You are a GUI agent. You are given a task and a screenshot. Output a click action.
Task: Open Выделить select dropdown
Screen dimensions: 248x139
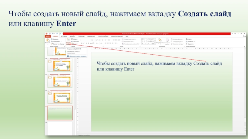(190, 44)
